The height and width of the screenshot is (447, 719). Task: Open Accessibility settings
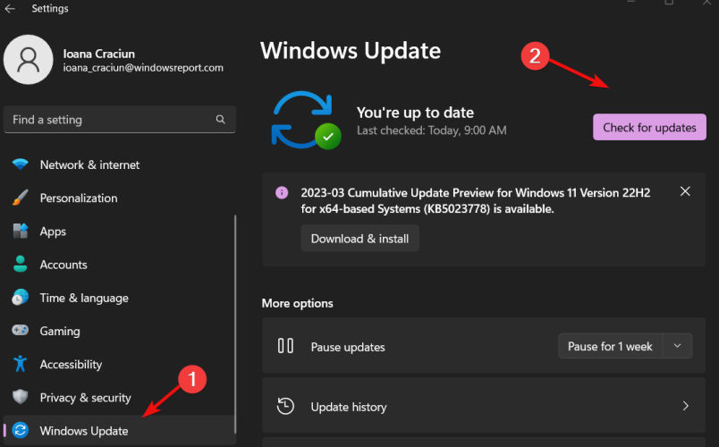click(119, 365)
